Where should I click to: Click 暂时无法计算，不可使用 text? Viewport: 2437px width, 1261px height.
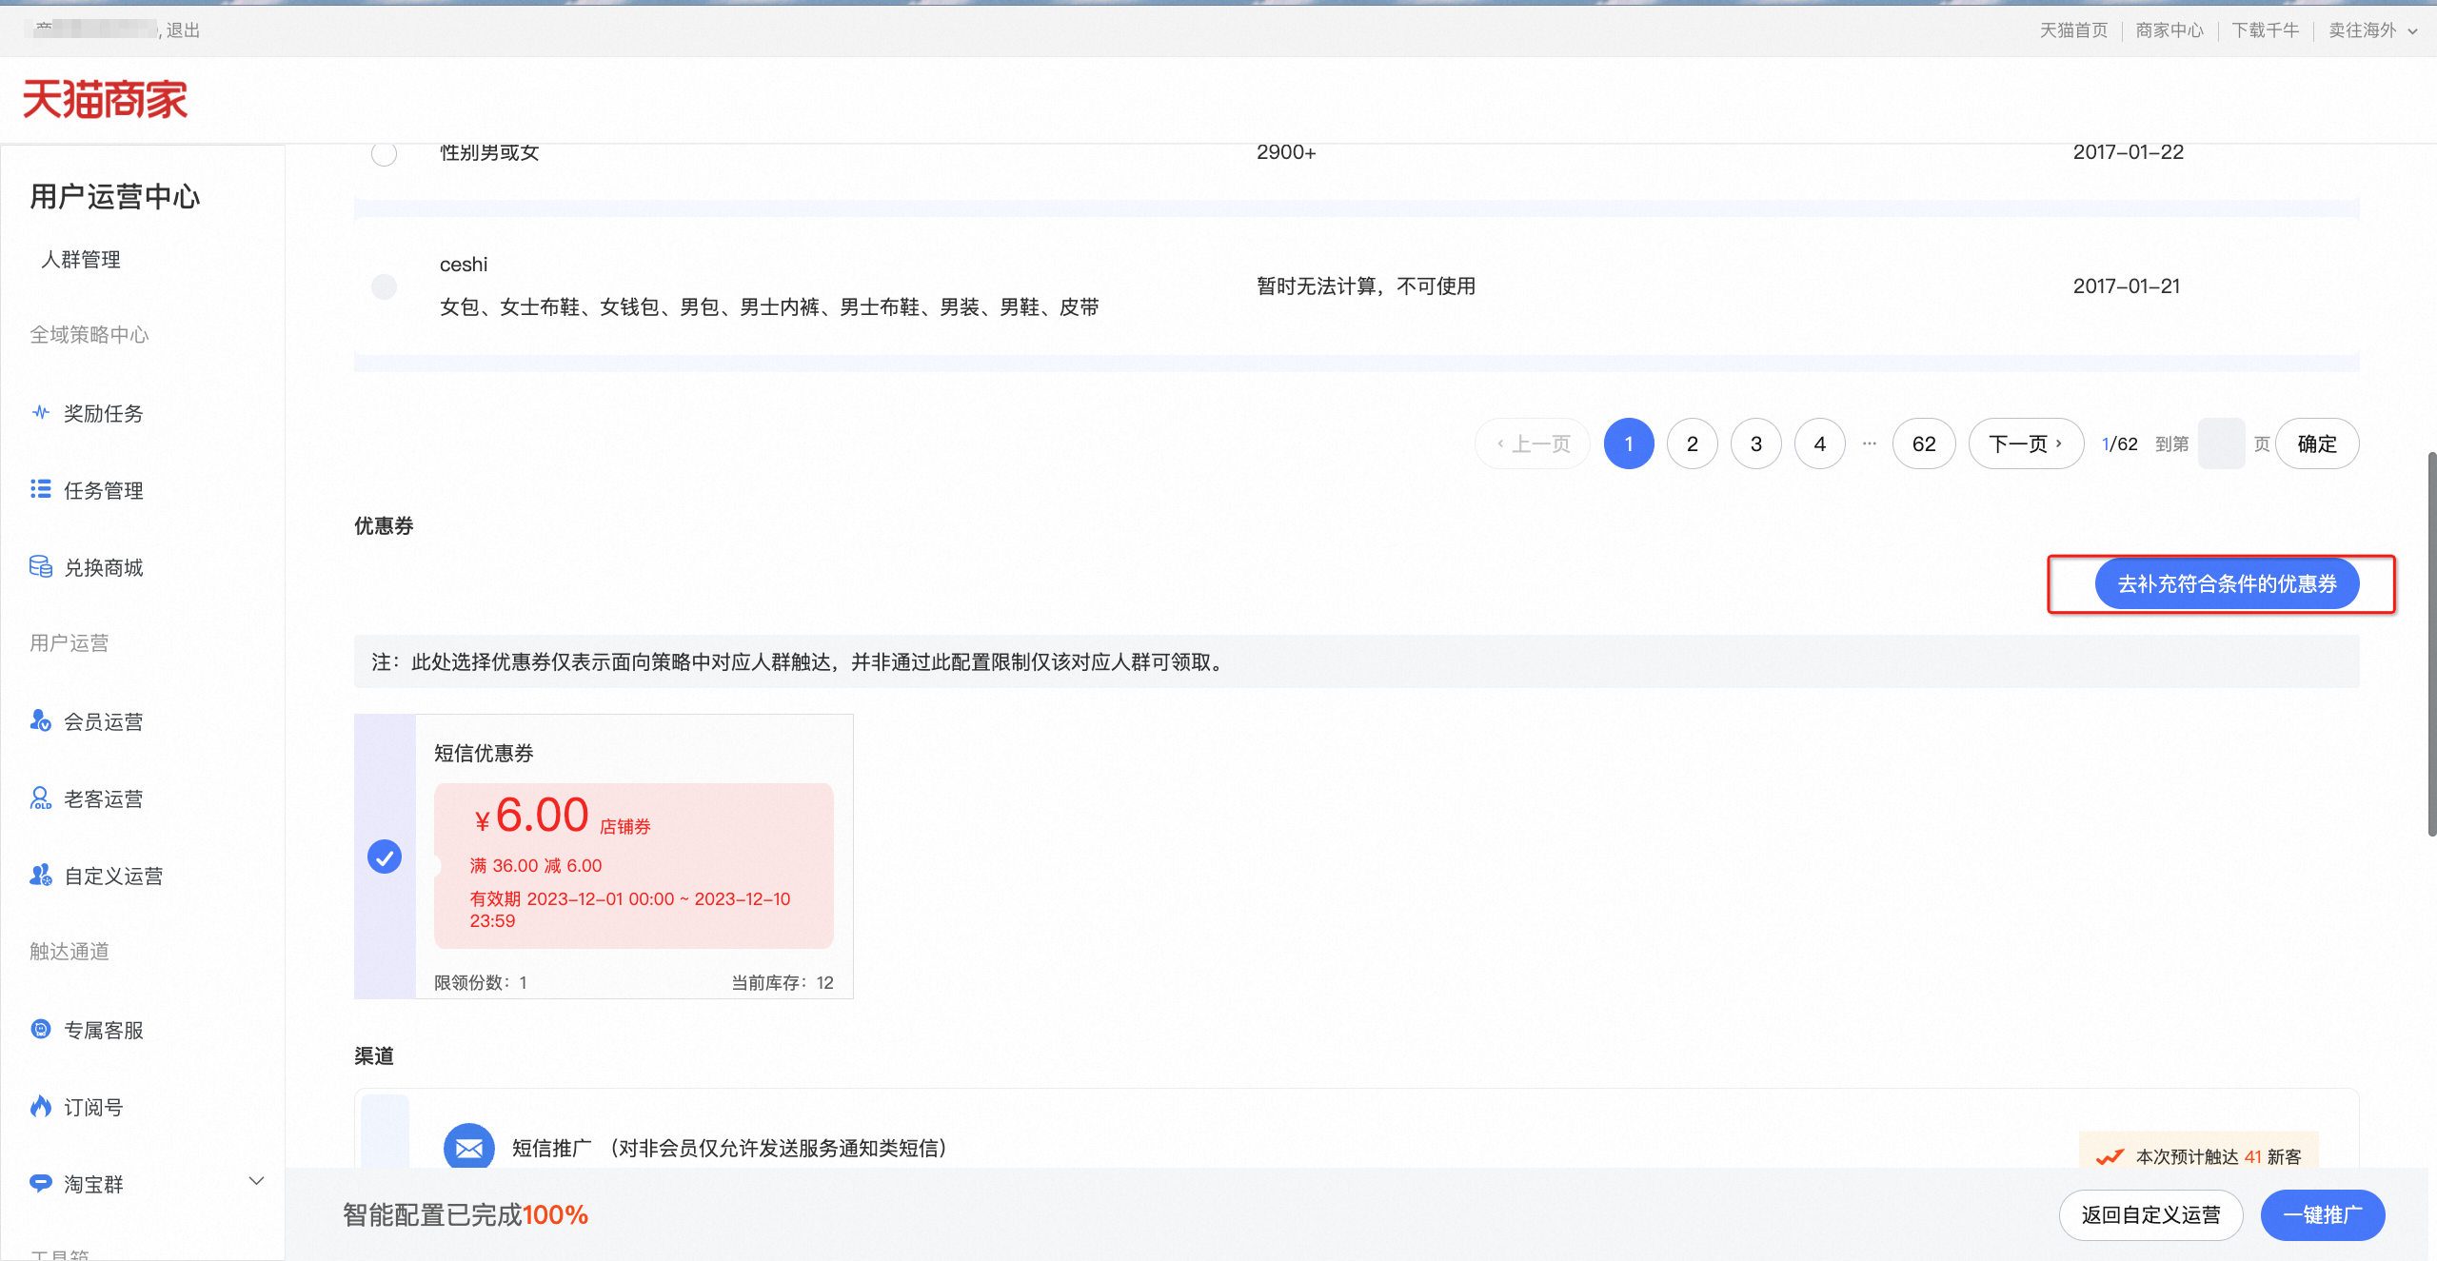1366,286
